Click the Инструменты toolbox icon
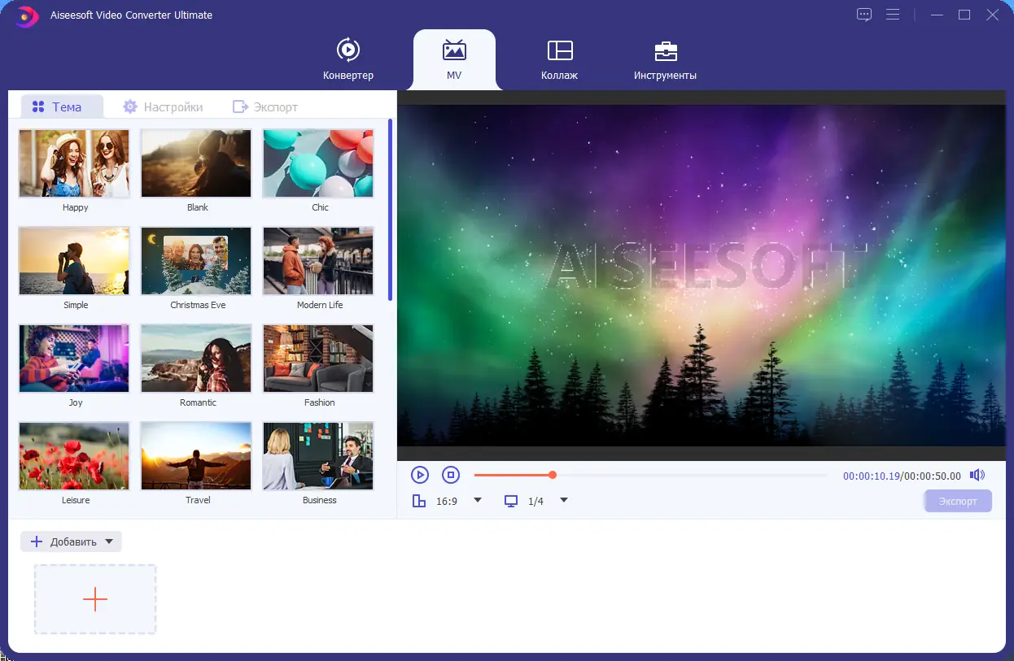Screen dimensions: 1014x661 (666, 51)
